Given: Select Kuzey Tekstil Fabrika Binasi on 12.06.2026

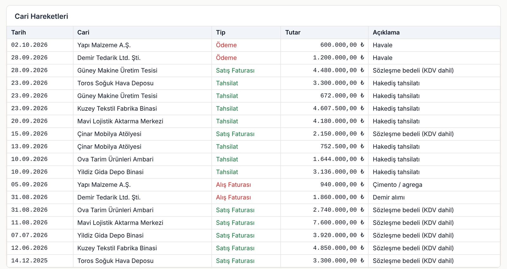Looking at the screenshot, I should click(117, 248).
